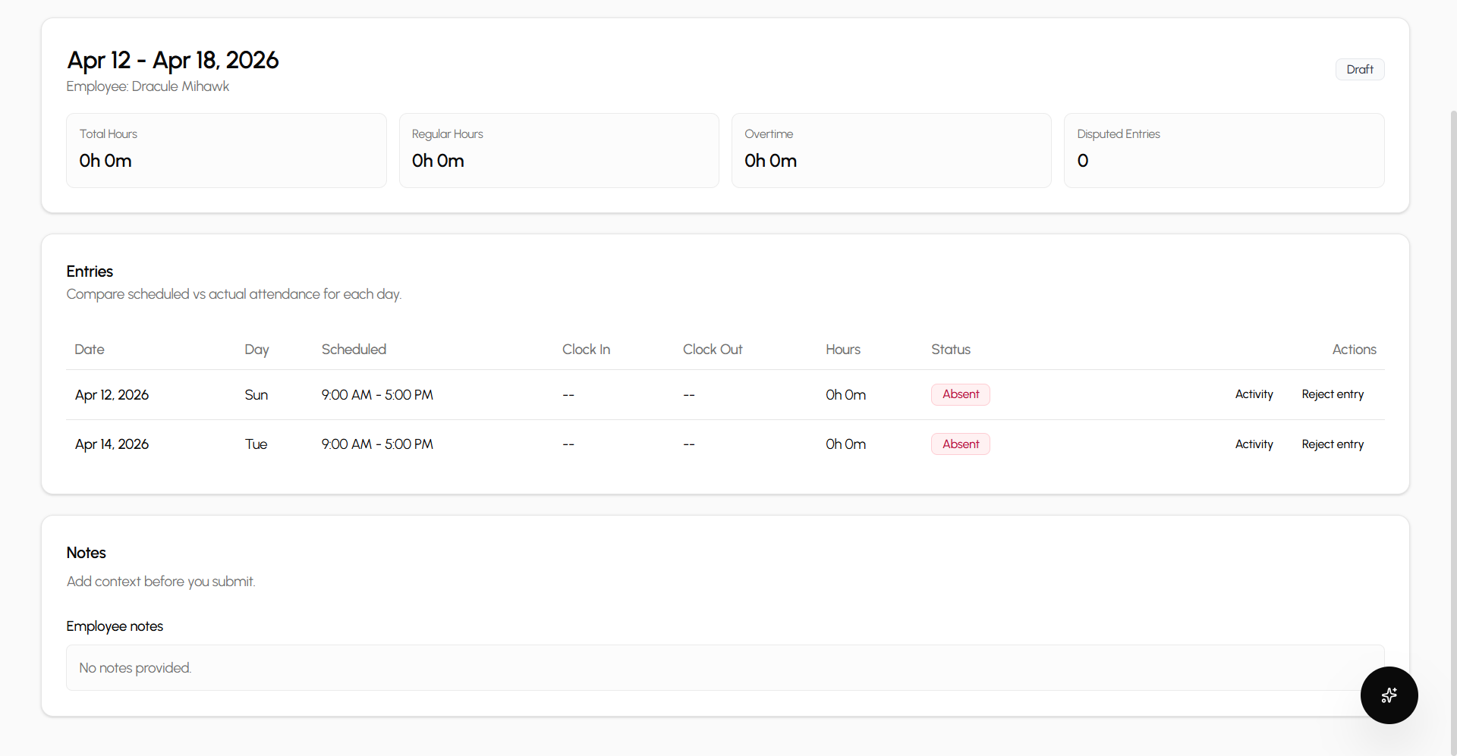1457x756 pixels.
Task: Sort entries by the Hours column
Action: coord(842,350)
